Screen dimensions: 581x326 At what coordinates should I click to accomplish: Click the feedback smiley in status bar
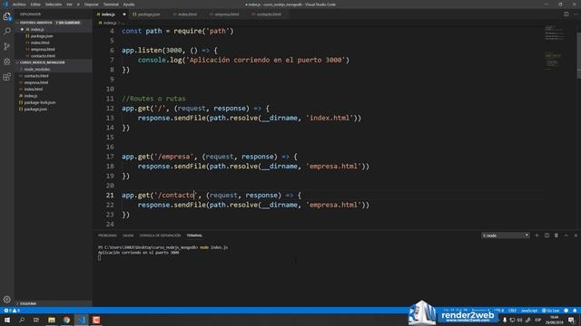[x=566, y=311]
